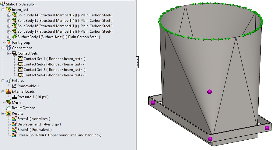Select the Immovable-1 label
Image resolution: width=276 pixels, height=150 pixels.
point(28,86)
